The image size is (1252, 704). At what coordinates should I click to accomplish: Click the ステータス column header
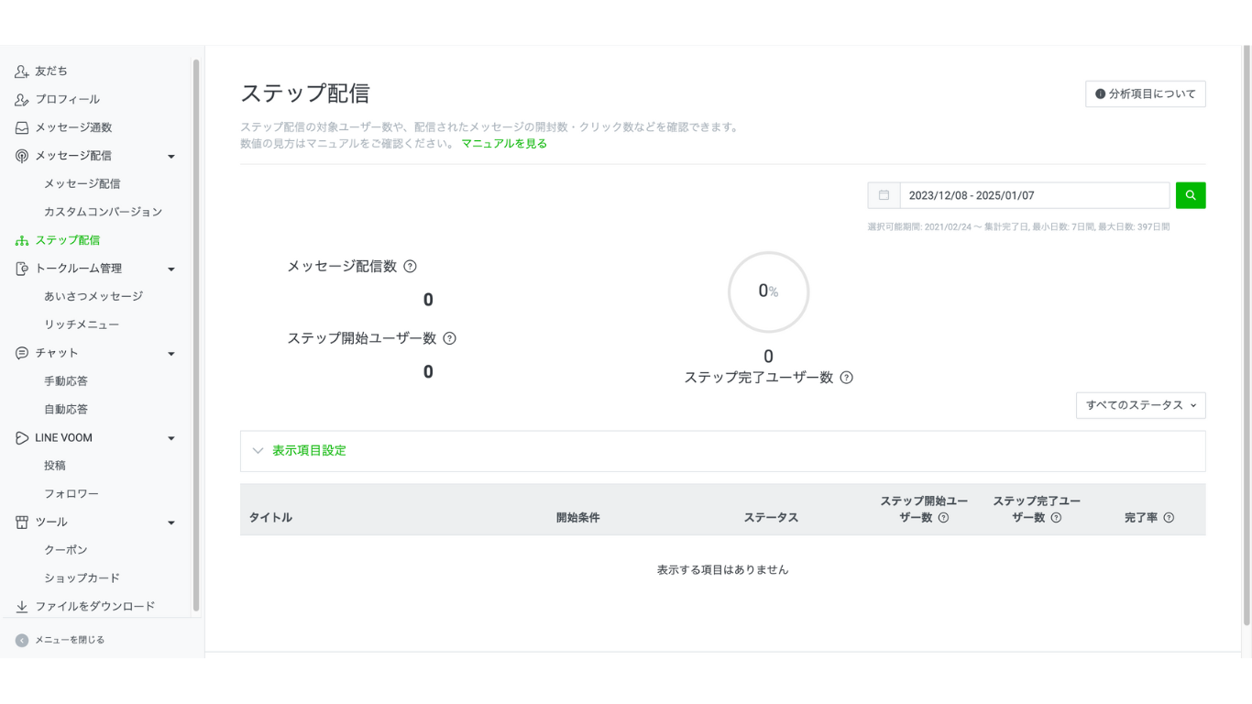[x=771, y=518]
